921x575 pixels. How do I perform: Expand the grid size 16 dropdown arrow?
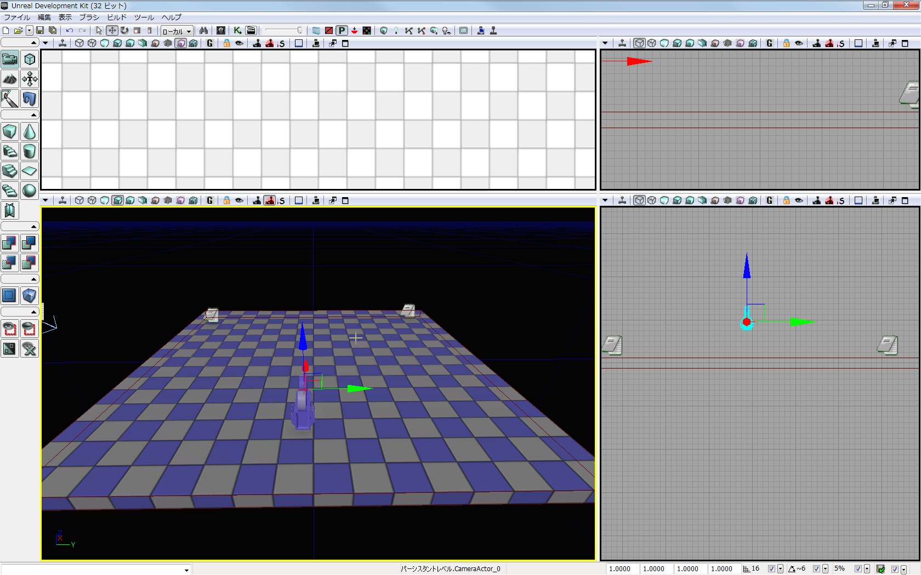(780, 569)
